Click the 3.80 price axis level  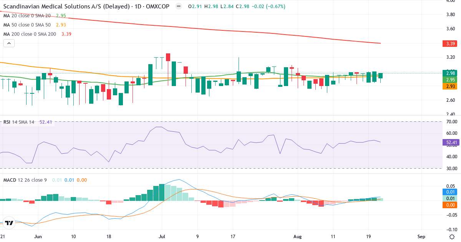pyautogui.click(x=451, y=15)
